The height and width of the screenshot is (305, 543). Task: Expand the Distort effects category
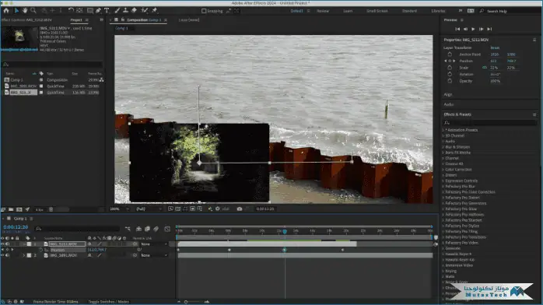pos(443,175)
